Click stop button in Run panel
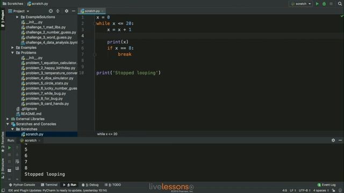 pyautogui.click(x=10, y=155)
